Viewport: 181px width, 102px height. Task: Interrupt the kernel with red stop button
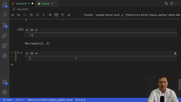click(x=38, y=15)
